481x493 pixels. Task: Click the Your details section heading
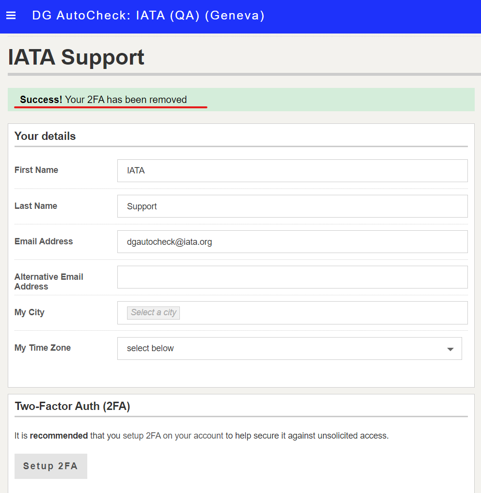coord(45,136)
